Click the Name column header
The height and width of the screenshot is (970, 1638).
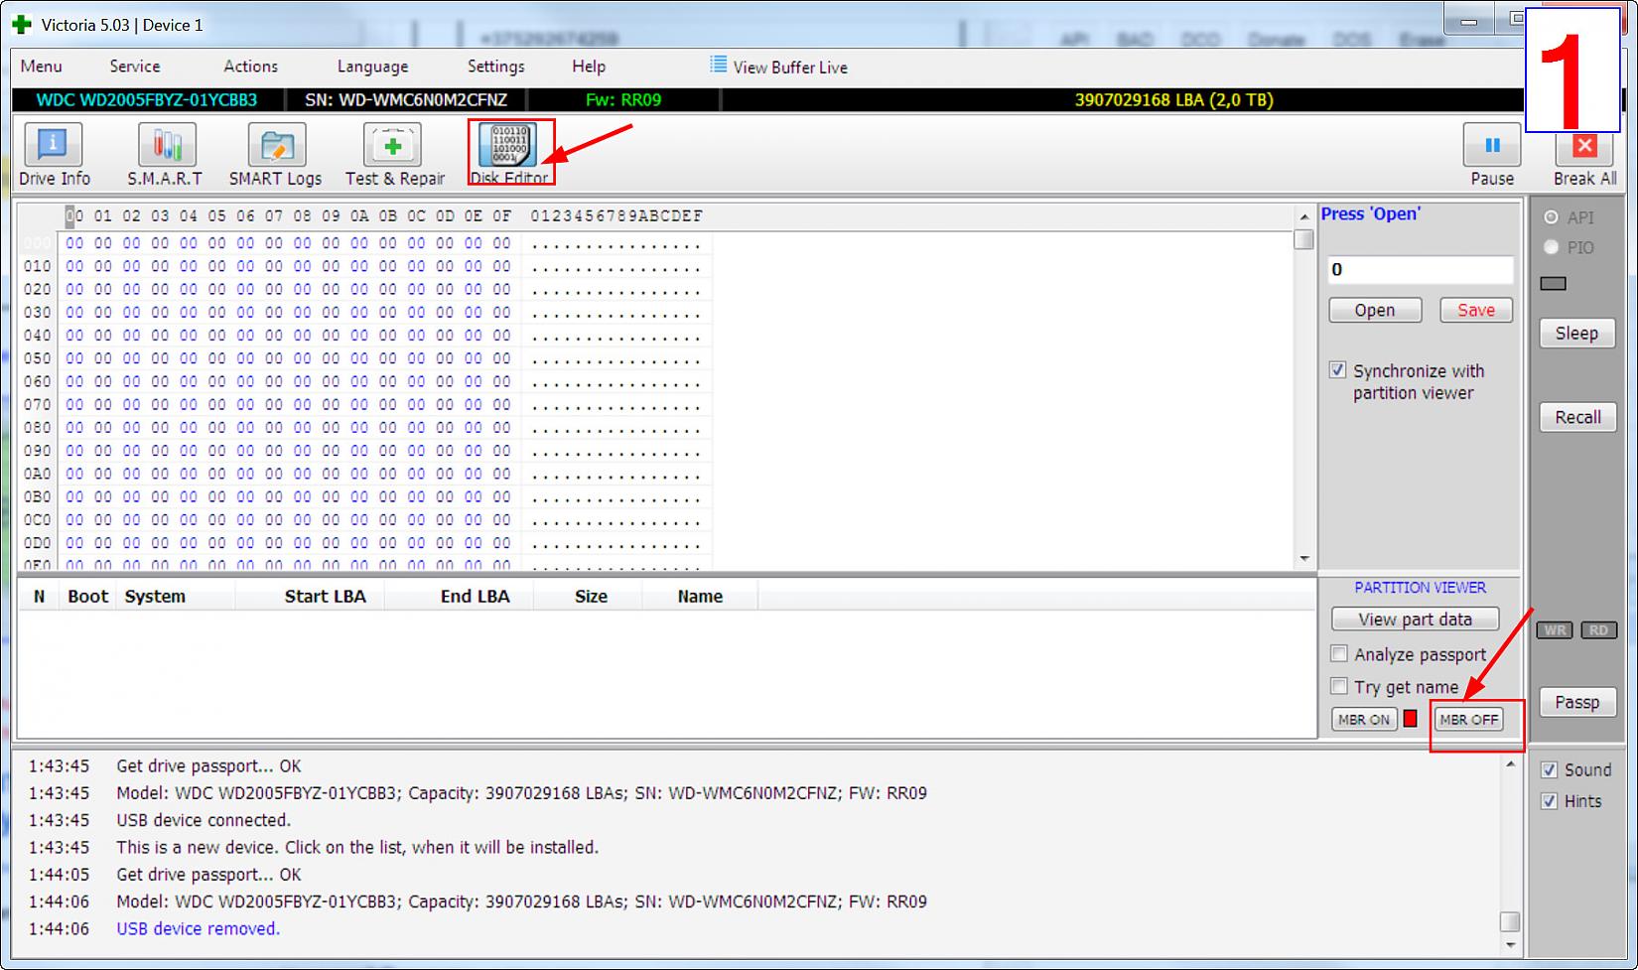point(700,596)
